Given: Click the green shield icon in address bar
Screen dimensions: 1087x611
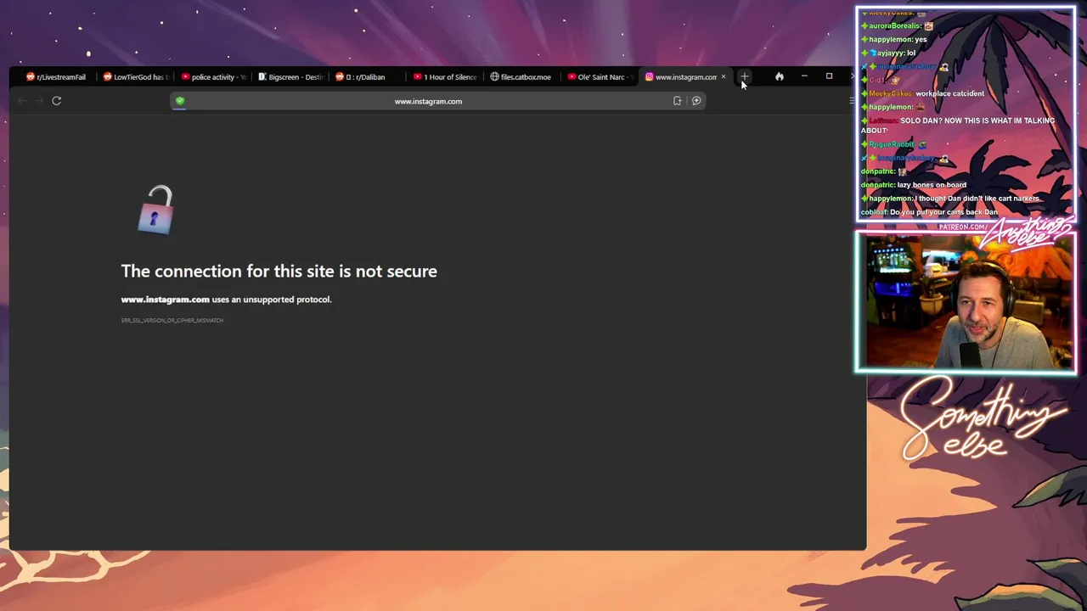Looking at the screenshot, I should click(x=180, y=101).
